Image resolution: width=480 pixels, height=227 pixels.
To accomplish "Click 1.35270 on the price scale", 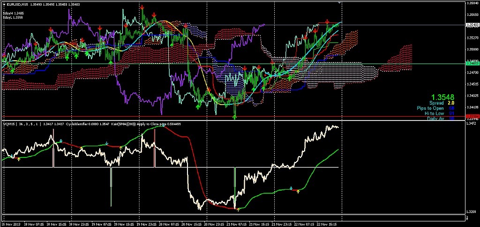I will tap(472, 38).
